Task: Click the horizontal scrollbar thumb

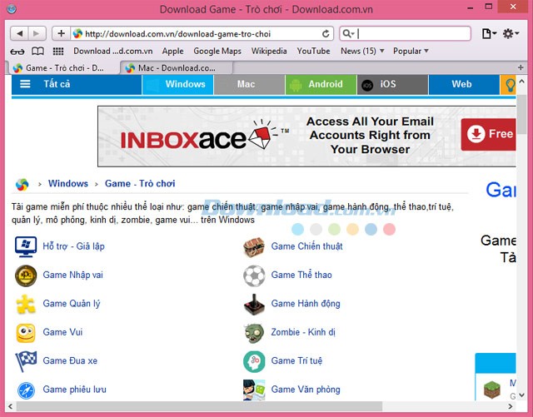Action: pos(199,406)
